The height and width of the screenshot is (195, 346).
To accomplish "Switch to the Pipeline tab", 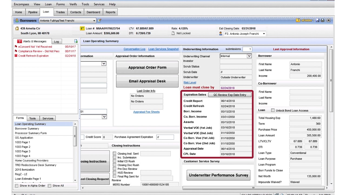I will click(x=33, y=12).
